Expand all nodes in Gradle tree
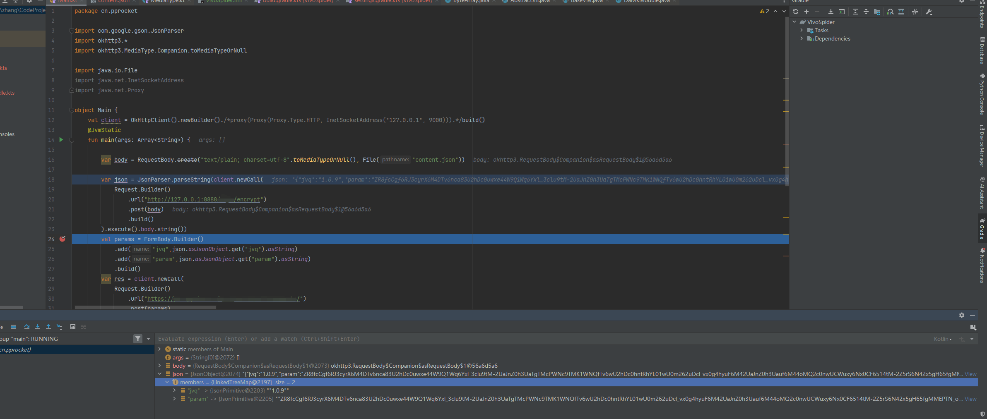 click(x=855, y=12)
